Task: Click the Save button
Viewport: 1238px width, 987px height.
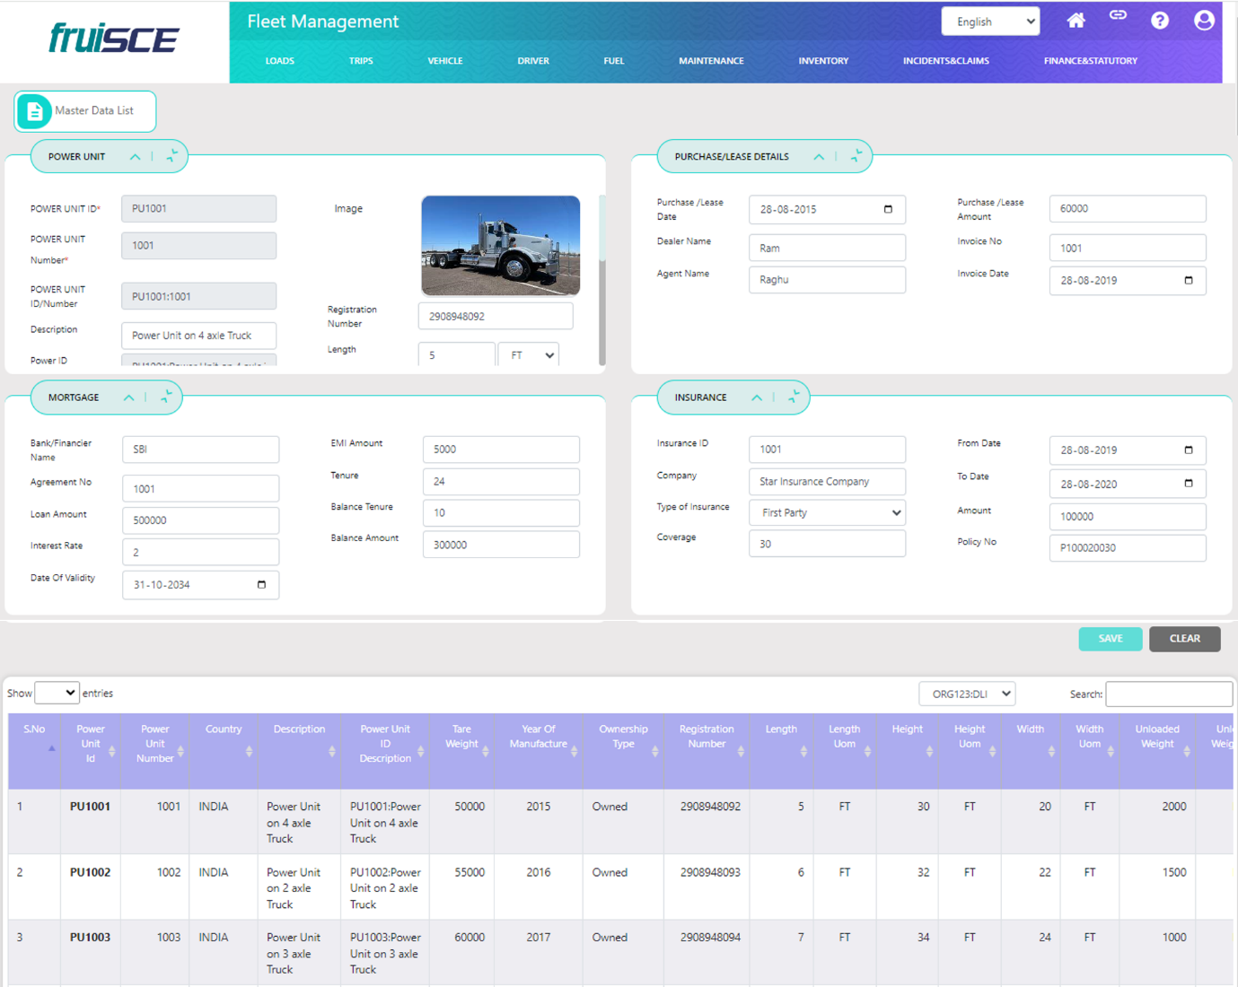Action: point(1110,639)
